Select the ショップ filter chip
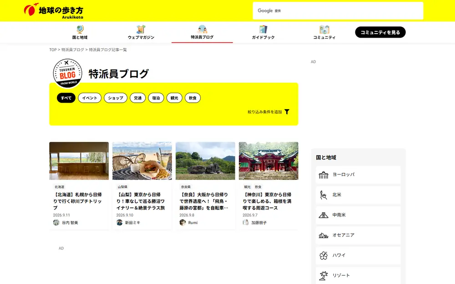 116,98
